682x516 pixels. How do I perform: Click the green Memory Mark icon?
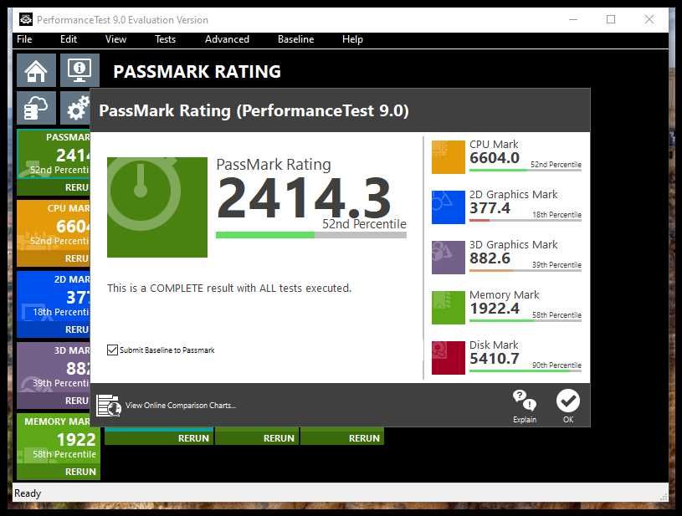(448, 308)
